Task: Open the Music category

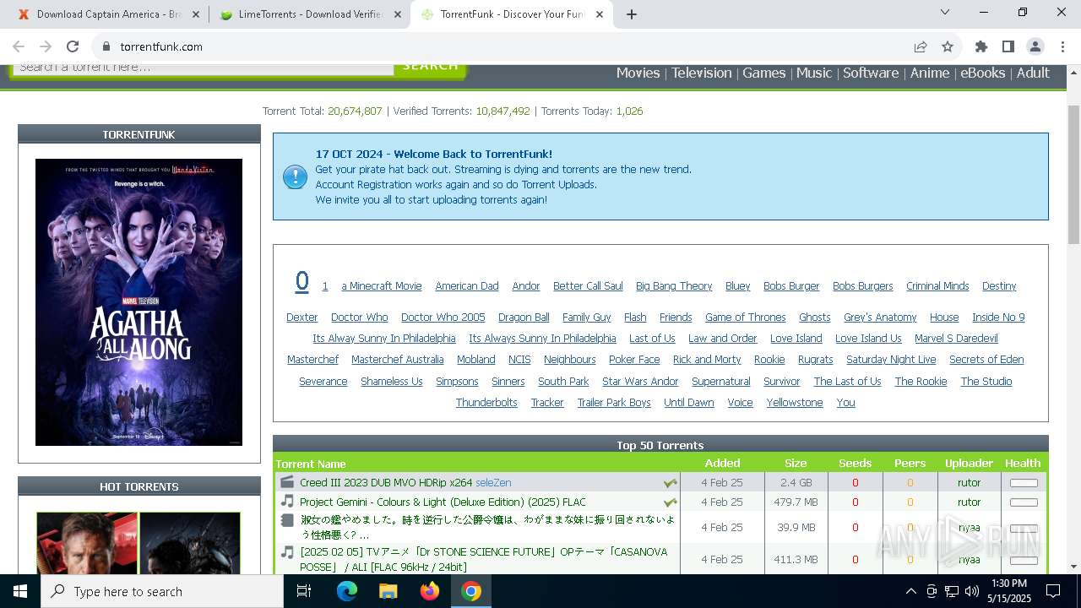Action: click(x=814, y=73)
